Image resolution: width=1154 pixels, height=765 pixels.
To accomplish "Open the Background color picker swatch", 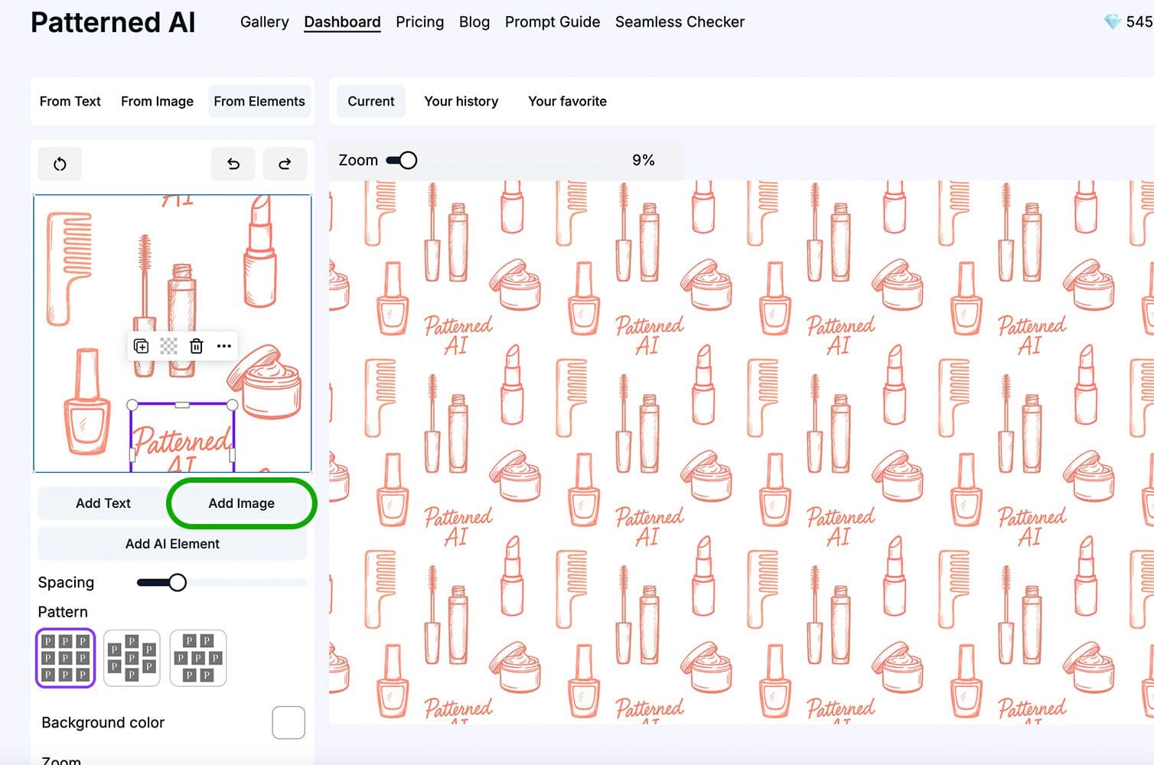I will click(x=288, y=722).
